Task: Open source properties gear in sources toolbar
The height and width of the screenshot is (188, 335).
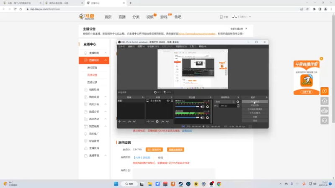Action: point(157,122)
